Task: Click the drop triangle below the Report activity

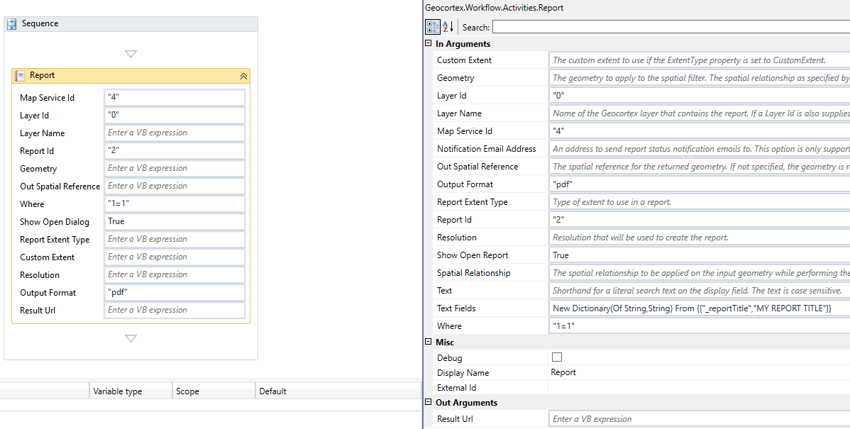Action: [x=131, y=338]
